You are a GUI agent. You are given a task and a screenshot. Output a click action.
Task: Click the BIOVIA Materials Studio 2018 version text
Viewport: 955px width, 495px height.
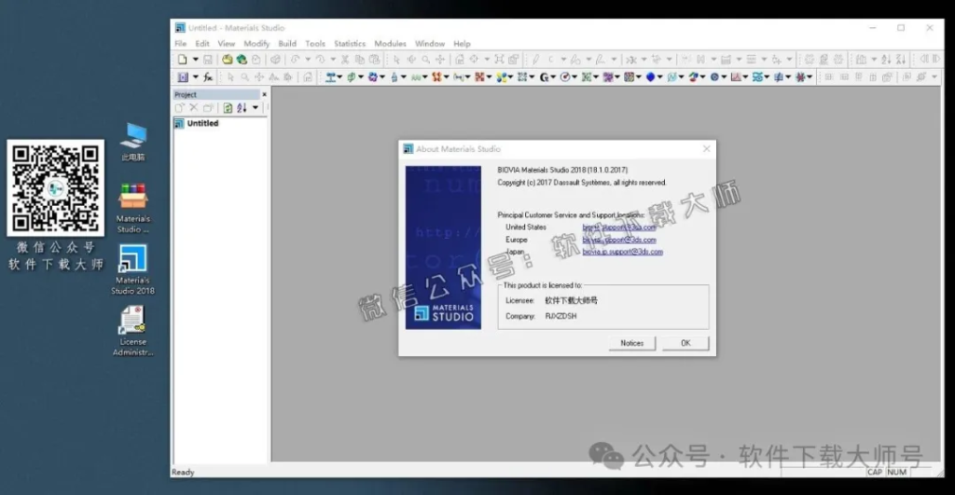[x=562, y=170]
